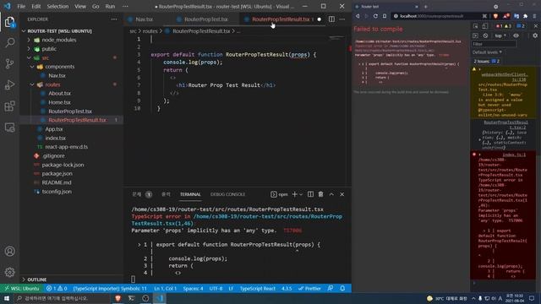Viewport: 541px width, 304px height.
Task: Open Remote Explorer in activity bar
Action: pos(9,128)
